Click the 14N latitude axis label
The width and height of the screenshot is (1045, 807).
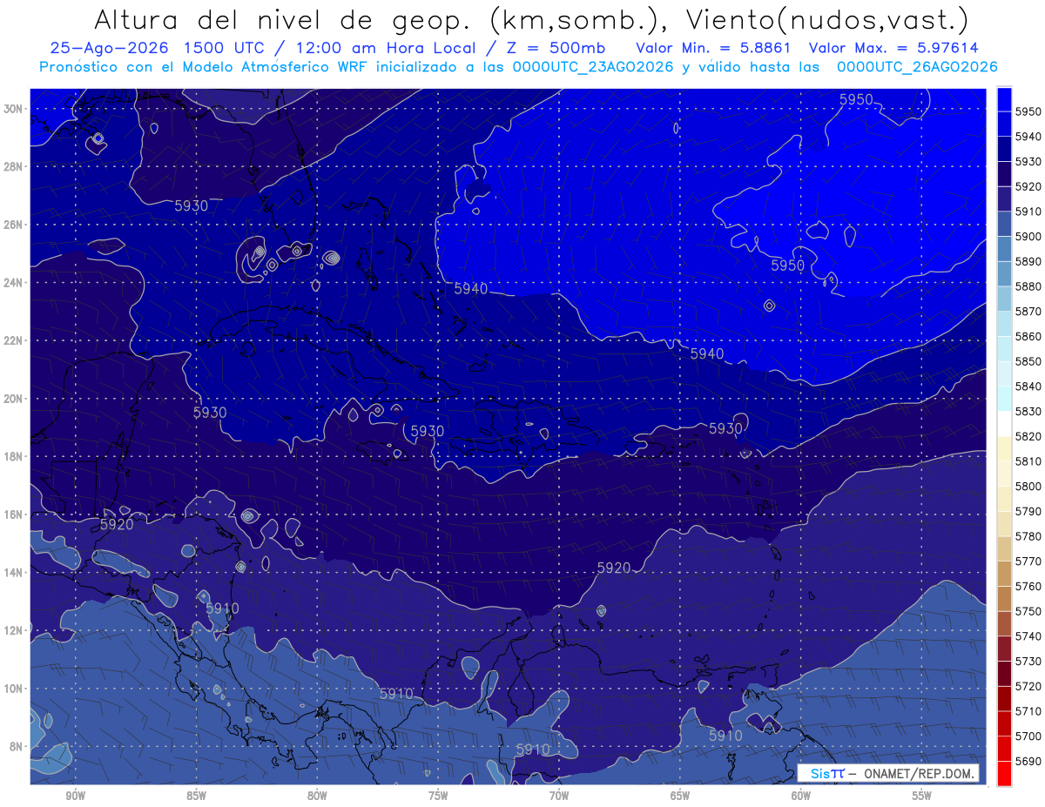tap(13, 572)
